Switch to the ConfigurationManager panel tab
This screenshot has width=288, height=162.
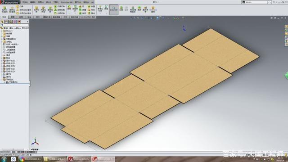click(x=10, y=22)
